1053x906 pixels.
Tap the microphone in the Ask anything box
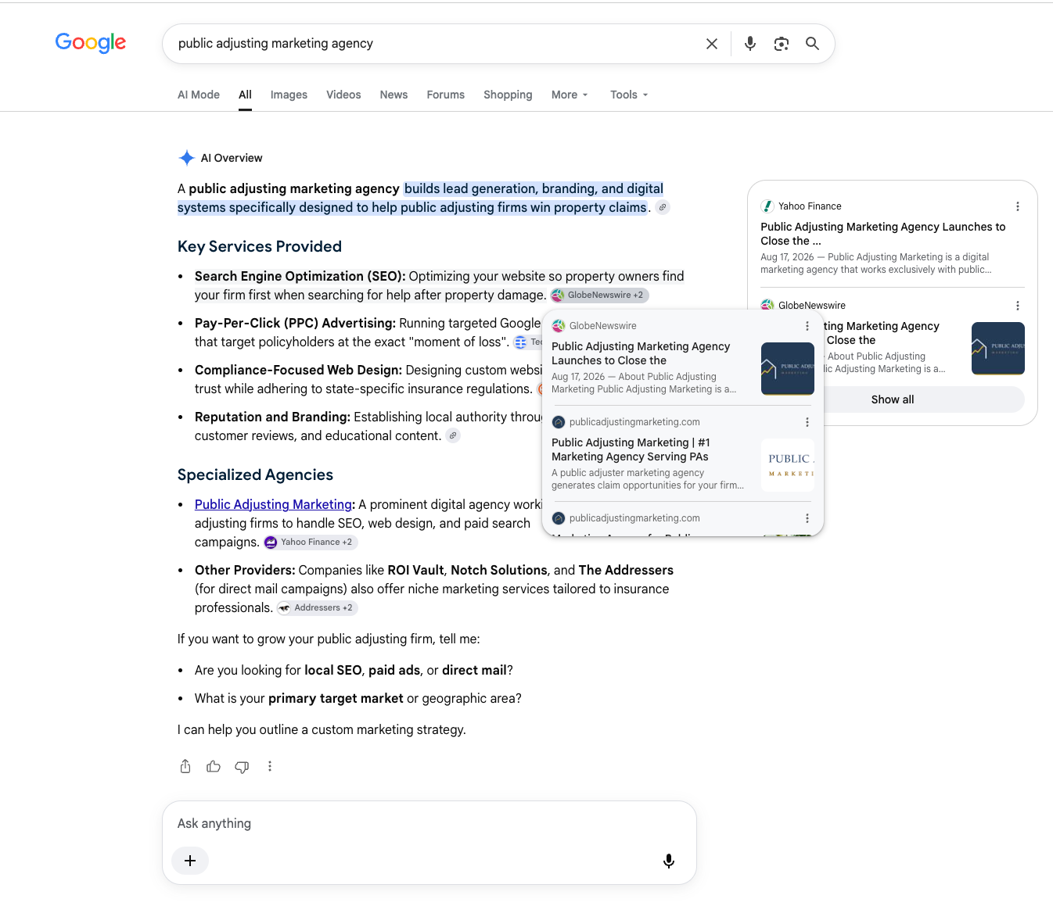669,861
